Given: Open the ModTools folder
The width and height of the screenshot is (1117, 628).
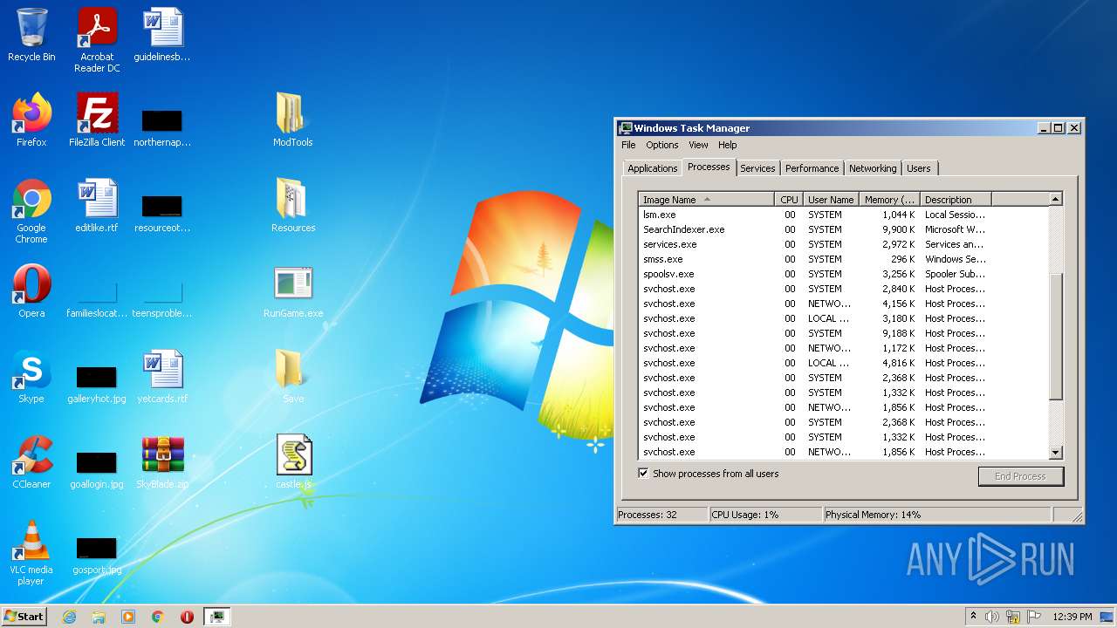Looking at the screenshot, I should point(292,120).
